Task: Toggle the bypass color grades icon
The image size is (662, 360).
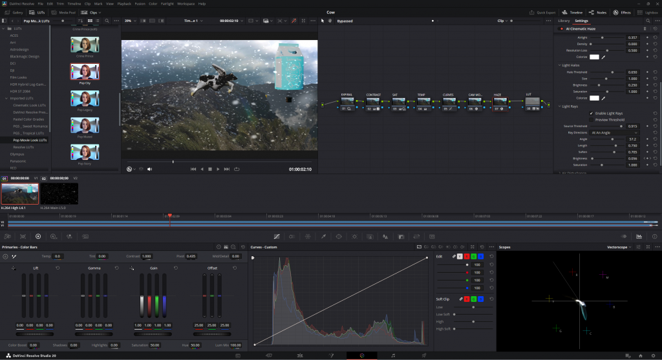Action: click(294, 21)
